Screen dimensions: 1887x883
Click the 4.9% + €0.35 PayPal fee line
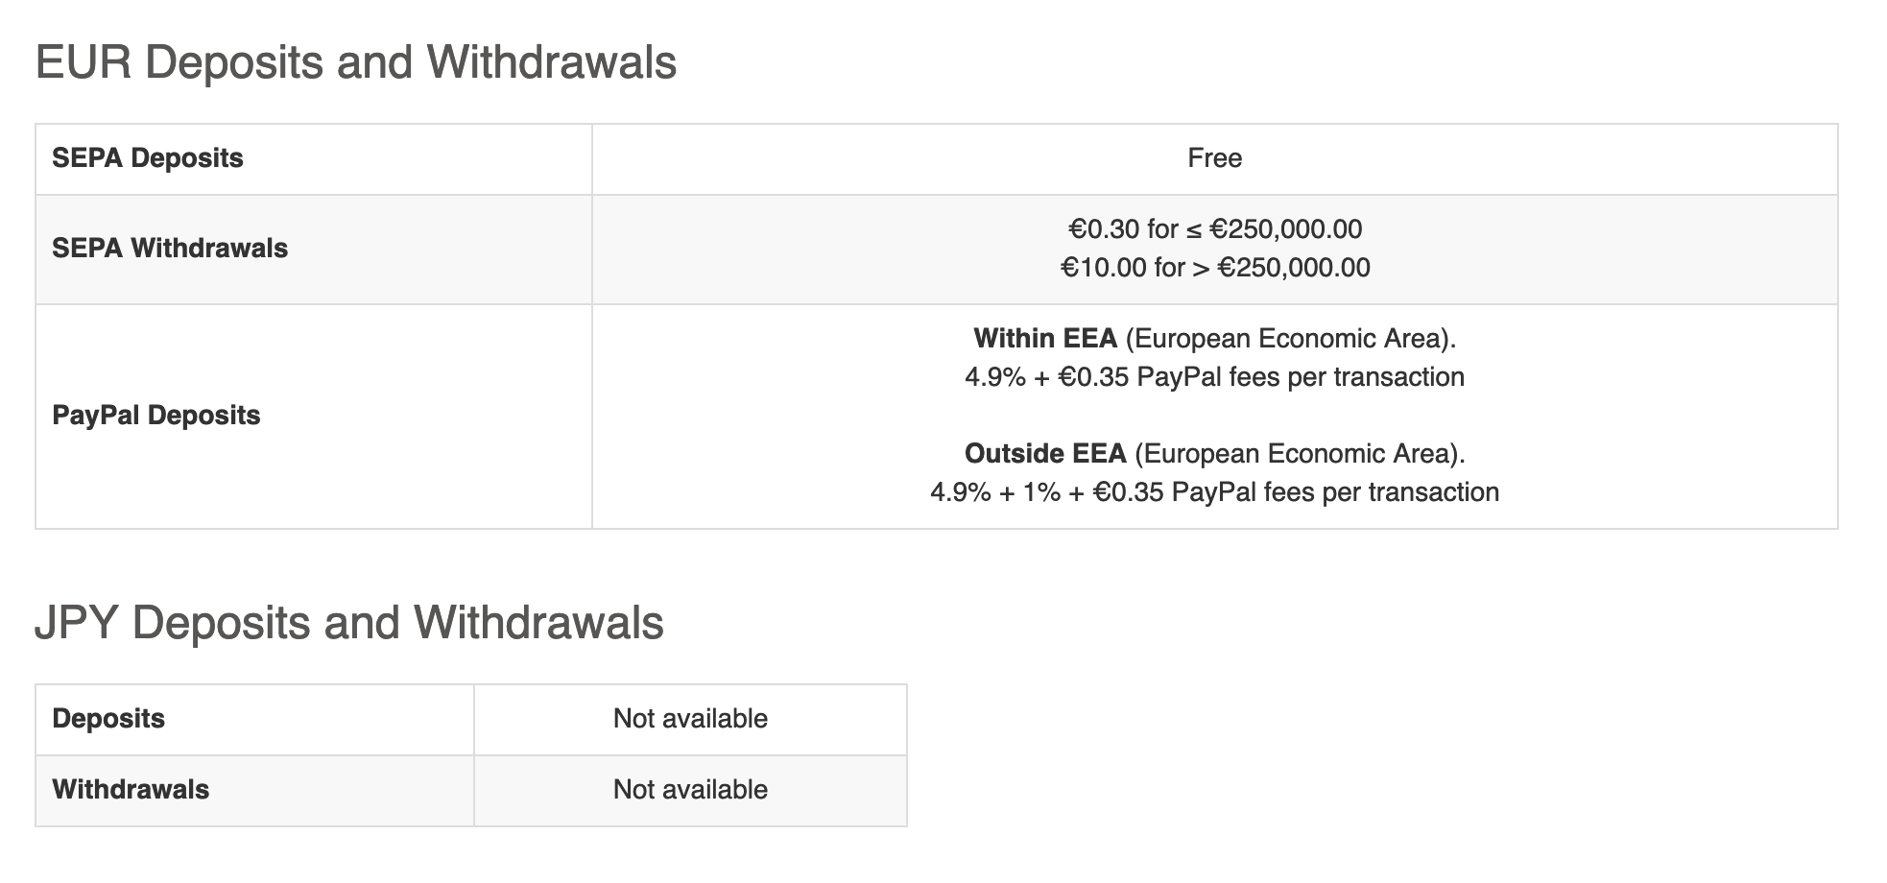1214,377
